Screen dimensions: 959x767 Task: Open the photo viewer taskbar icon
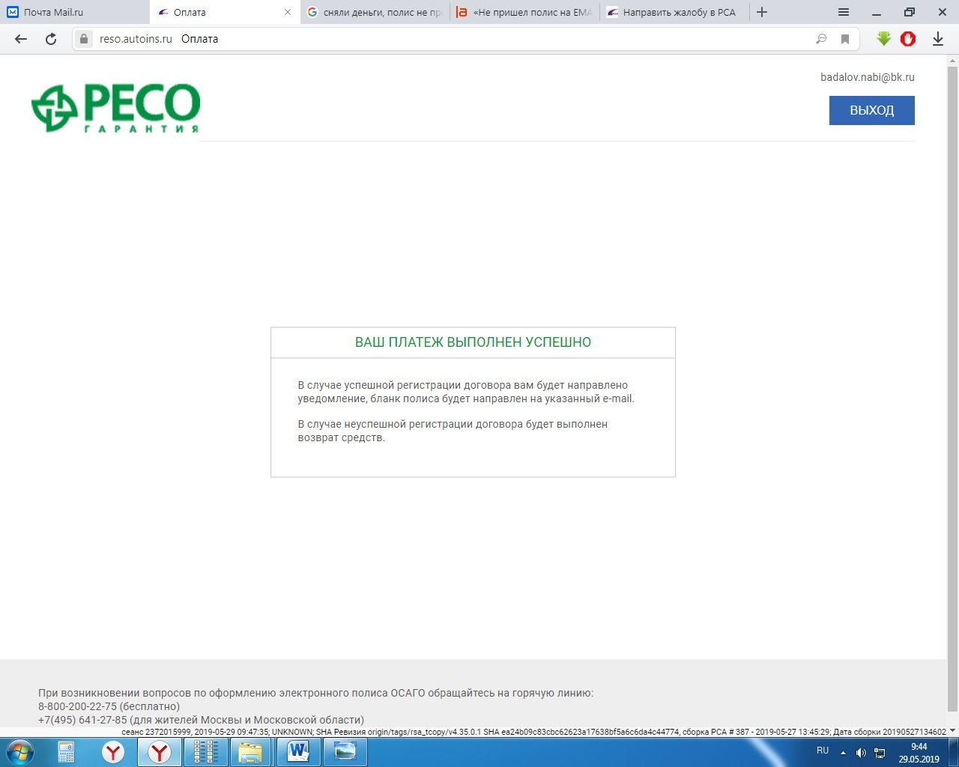coord(345,751)
